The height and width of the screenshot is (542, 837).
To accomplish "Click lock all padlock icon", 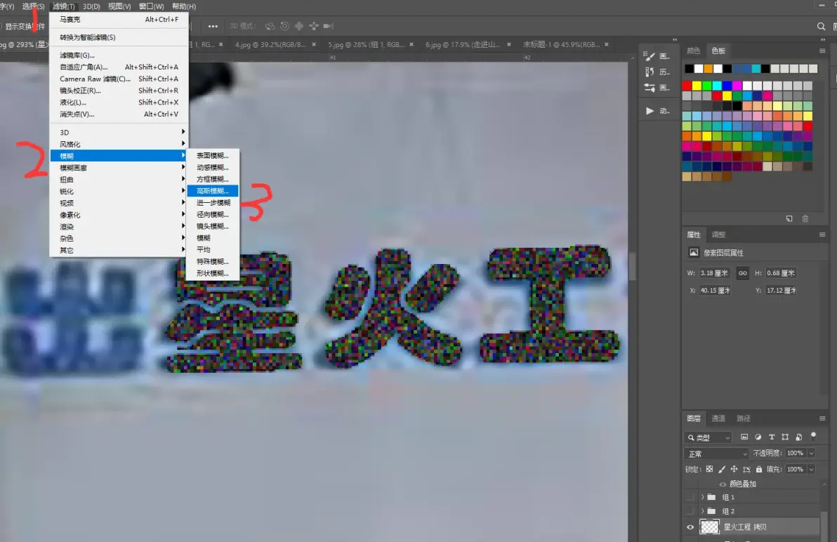I will 758,469.
